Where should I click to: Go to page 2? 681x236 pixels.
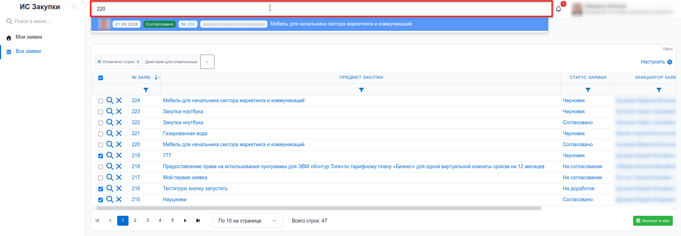pos(135,221)
